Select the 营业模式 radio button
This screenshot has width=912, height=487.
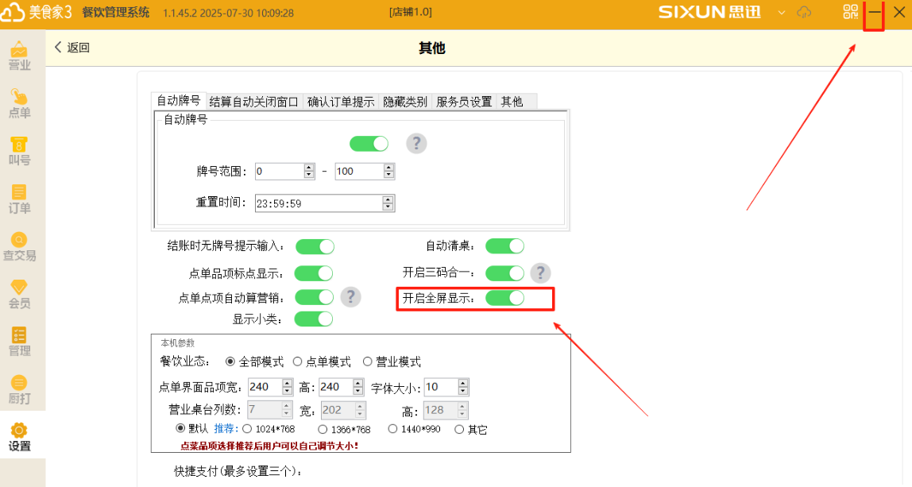pyautogui.click(x=366, y=361)
